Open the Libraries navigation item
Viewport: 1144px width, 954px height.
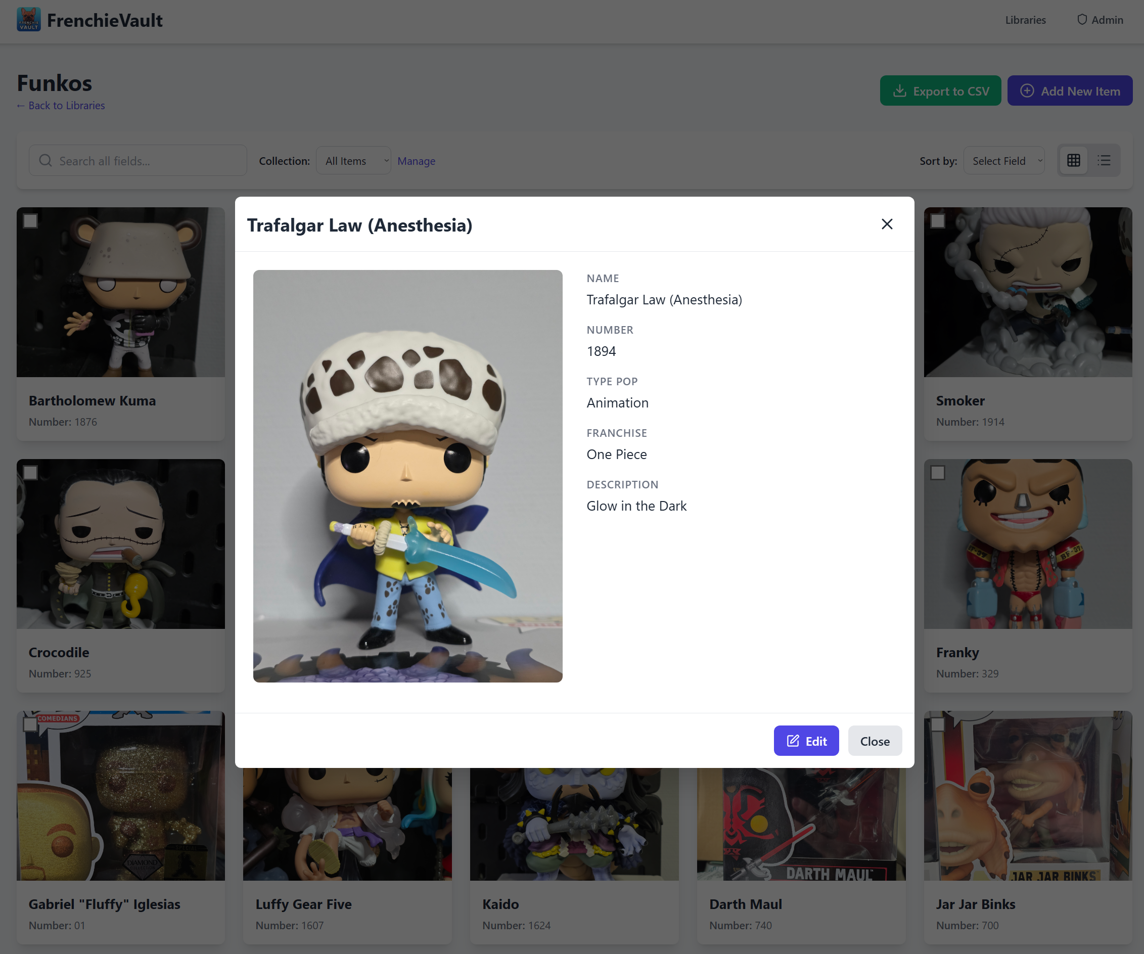coord(1025,20)
